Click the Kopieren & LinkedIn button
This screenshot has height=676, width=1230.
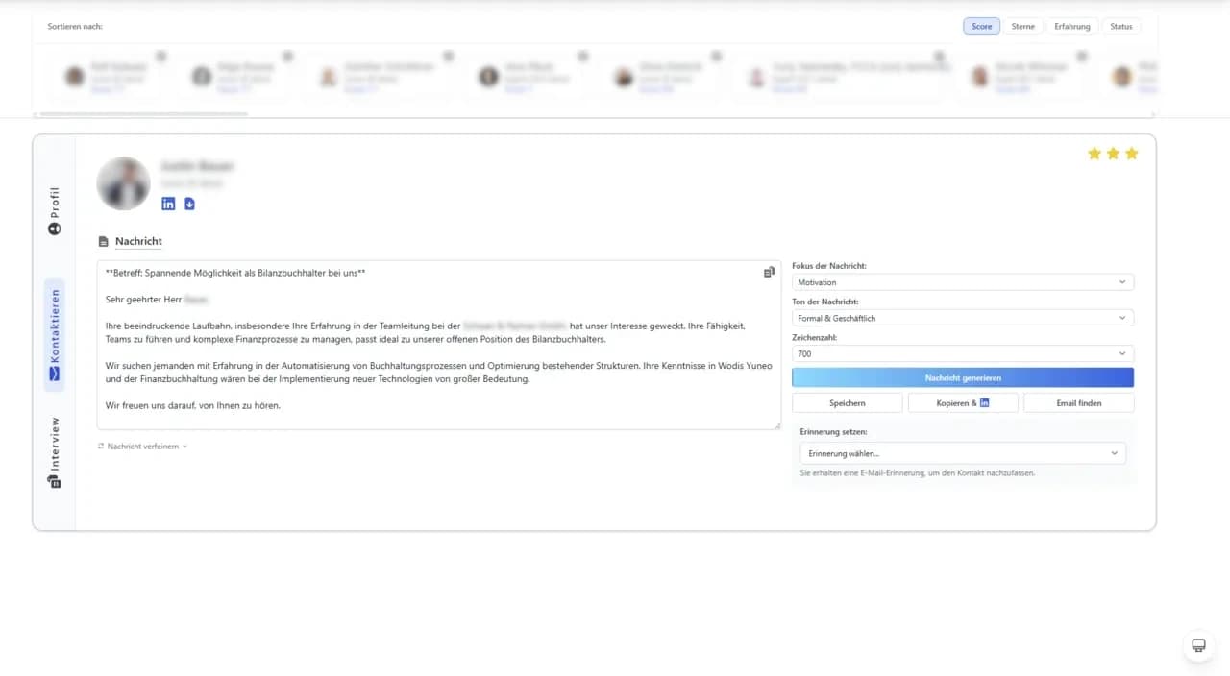[963, 403]
